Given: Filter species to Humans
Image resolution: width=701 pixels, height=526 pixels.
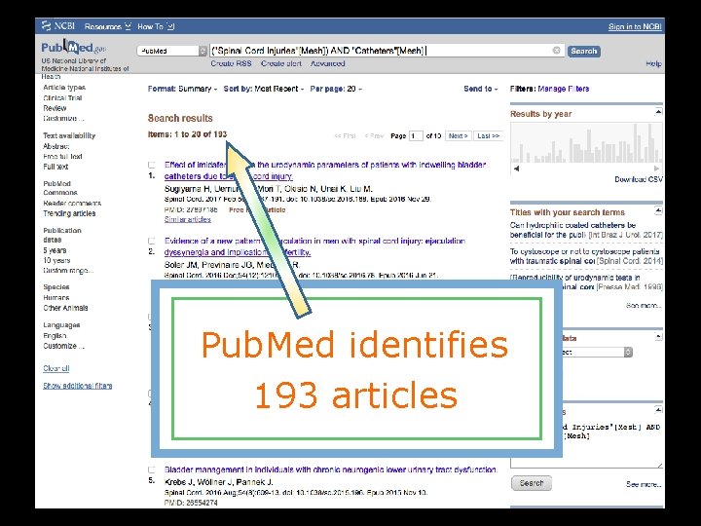Looking at the screenshot, I should point(55,297).
